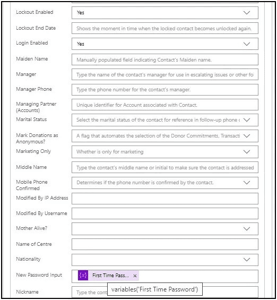The height and width of the screenshot is (300, 277).
Task: Select the New Password Input label
Action: [x=39, y=275]
